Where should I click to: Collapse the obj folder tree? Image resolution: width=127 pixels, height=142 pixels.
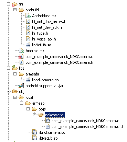tap(8, 92)
